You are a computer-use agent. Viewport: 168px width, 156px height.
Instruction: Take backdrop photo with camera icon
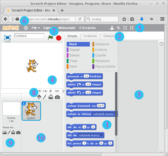[x=18, y=133]
